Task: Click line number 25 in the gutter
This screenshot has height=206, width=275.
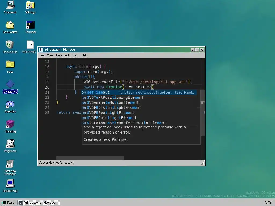Action: (47, 113)
